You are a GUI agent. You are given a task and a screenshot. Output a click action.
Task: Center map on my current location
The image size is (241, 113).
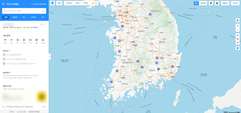point(238,20)
